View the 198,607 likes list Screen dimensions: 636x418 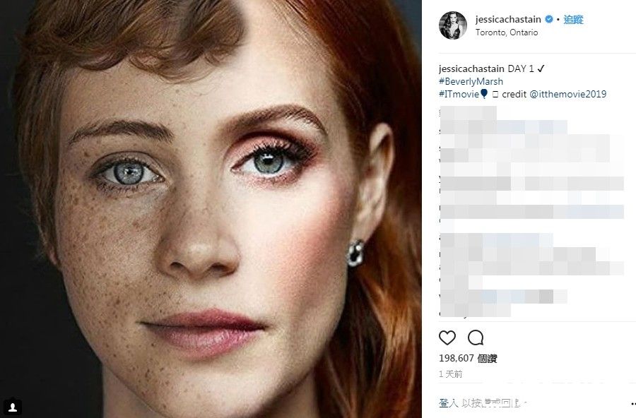pos(468,359)
